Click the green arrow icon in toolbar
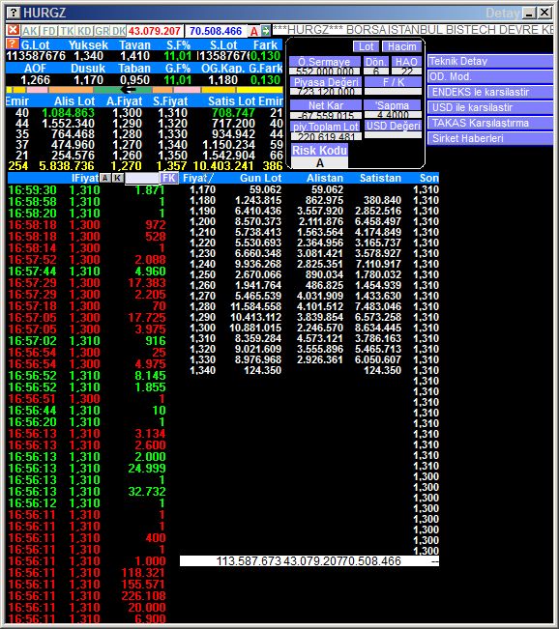The width and height of the screenshot is (559, 629). pyautogui.click(x=266, y=31)
